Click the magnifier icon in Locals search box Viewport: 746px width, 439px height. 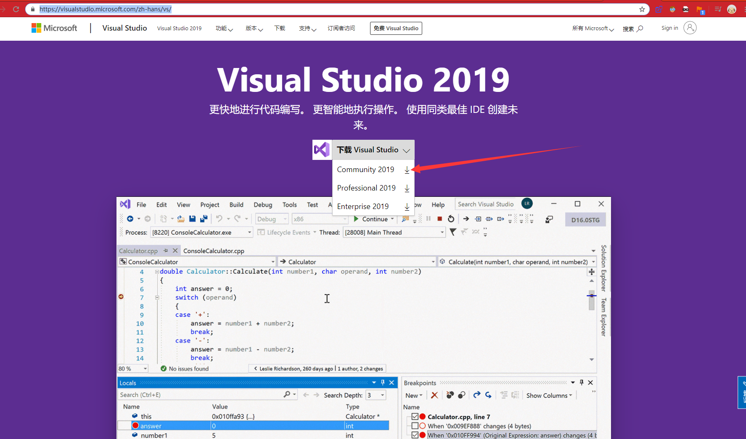(287, 395)
